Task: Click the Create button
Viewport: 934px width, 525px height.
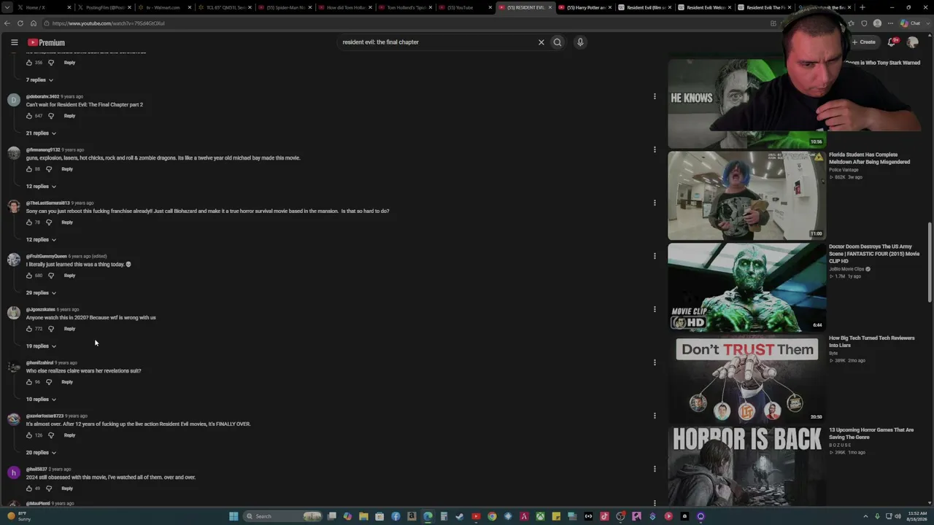Action: click(863, 42)
